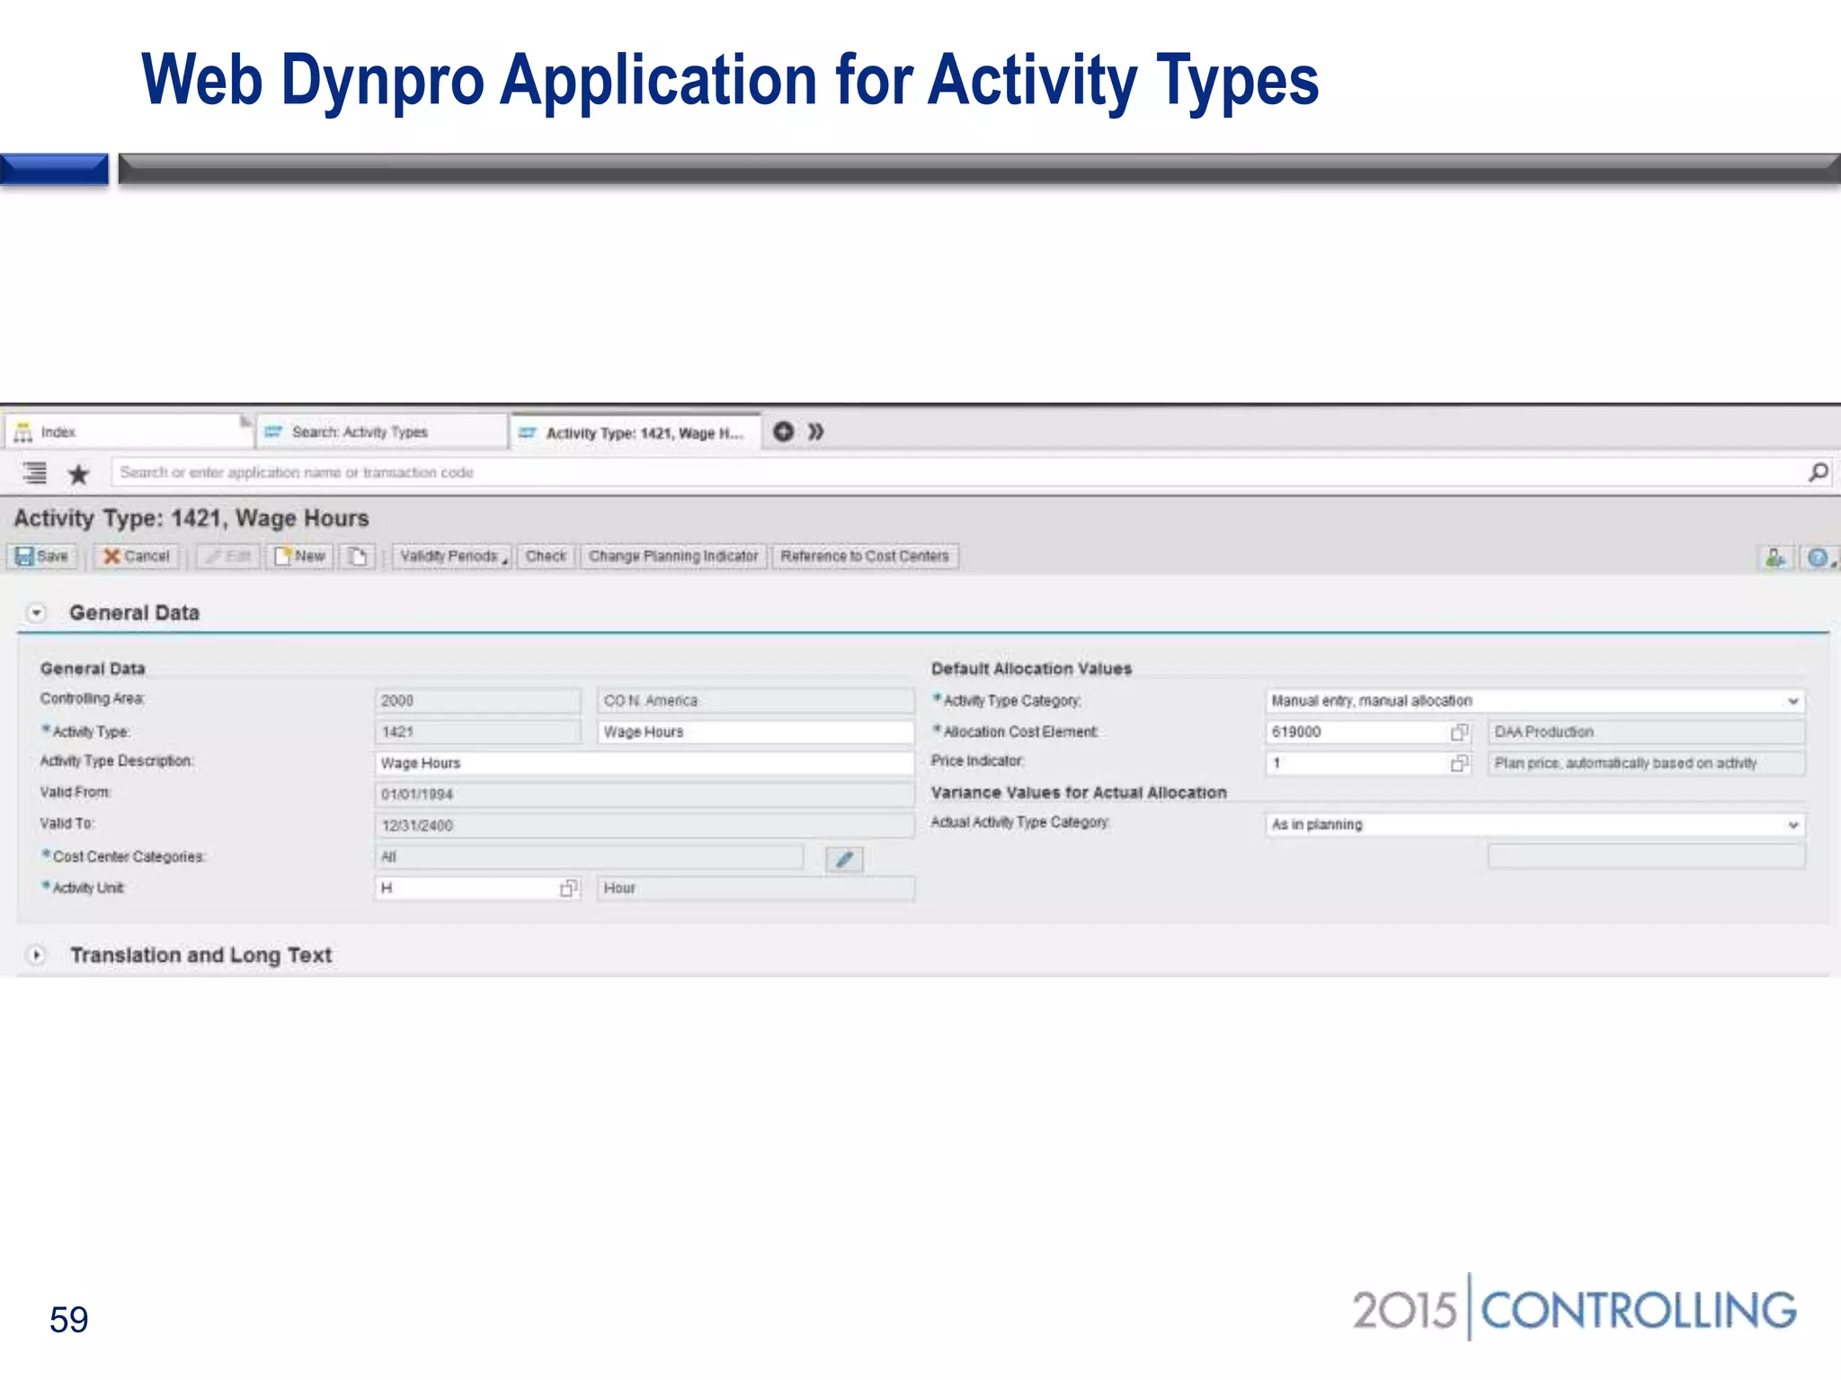Click the Activity Unit field H
1841x1380 pixels.
tap(467, 889)
